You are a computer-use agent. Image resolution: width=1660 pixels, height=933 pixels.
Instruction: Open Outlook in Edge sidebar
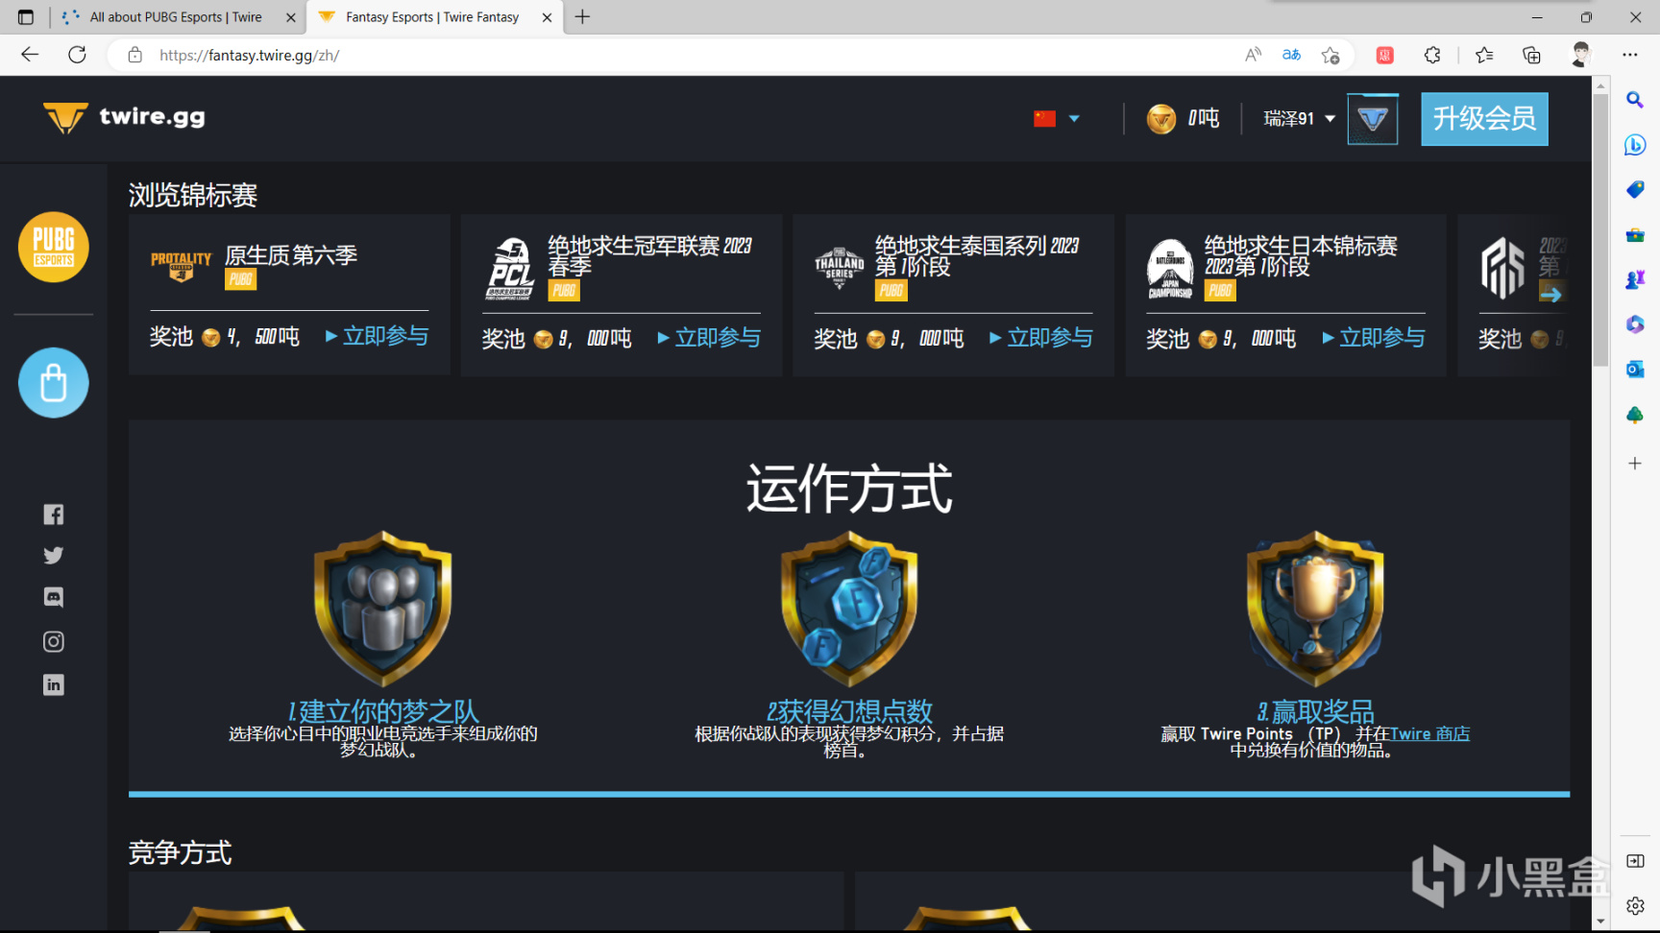(x=1635, y=370)
